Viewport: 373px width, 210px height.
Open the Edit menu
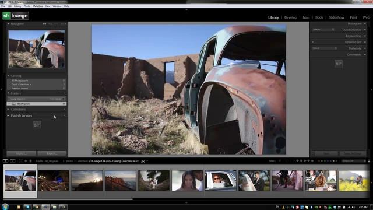coord(9,6)
